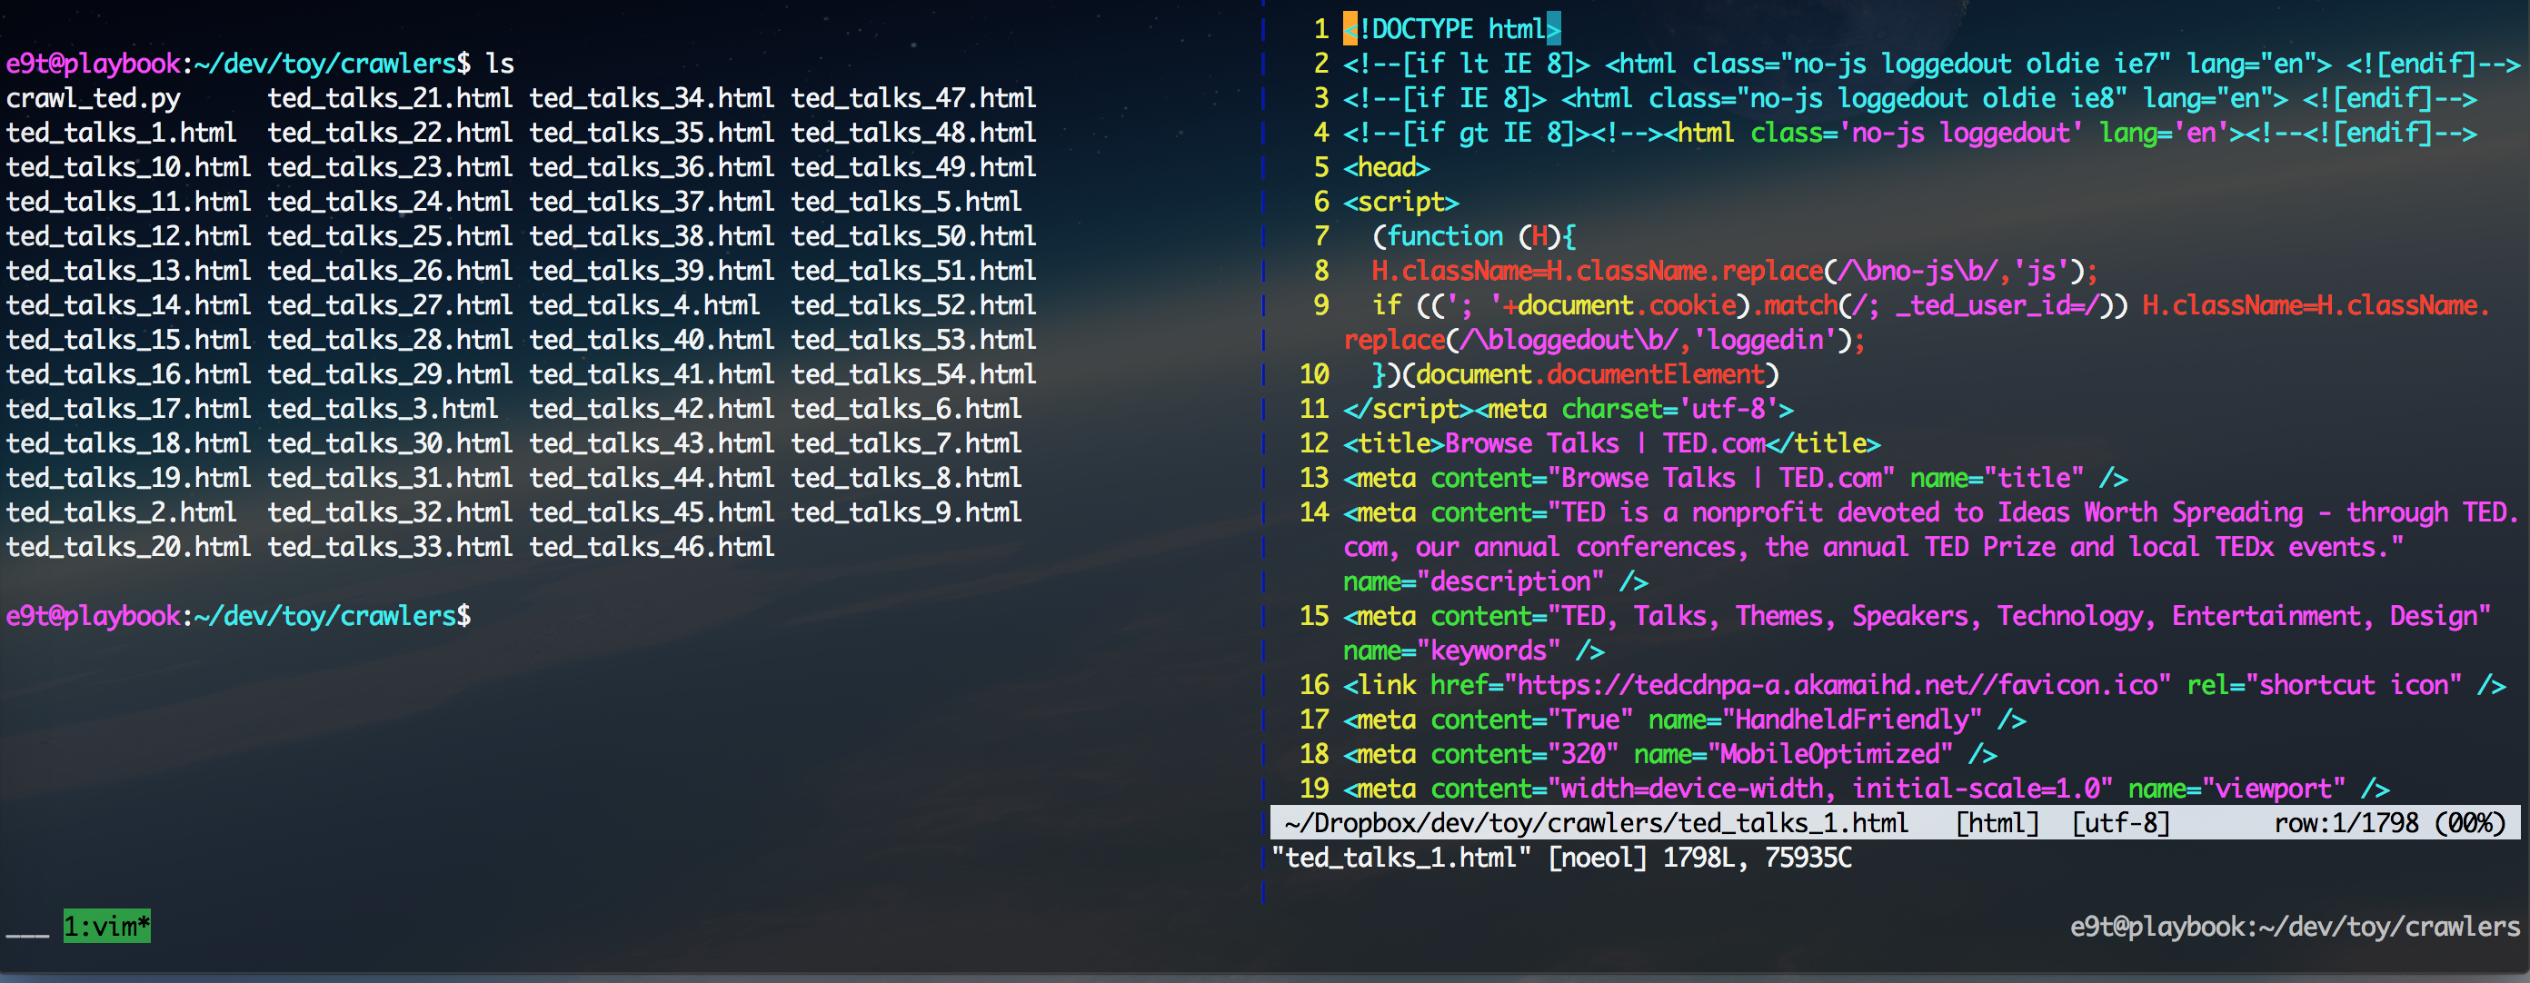Click vim line 3 with the ie8 conditional comment

point(1910,98)
